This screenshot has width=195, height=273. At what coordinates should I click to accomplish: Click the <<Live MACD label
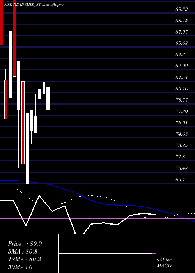pyautogui.click(x=164, y=262)
